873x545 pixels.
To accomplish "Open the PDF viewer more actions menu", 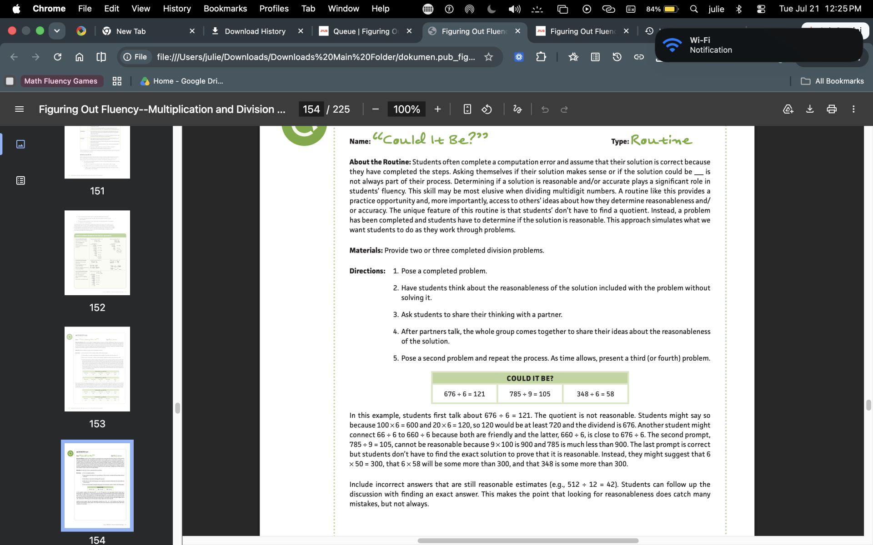I will click(853, 109).
